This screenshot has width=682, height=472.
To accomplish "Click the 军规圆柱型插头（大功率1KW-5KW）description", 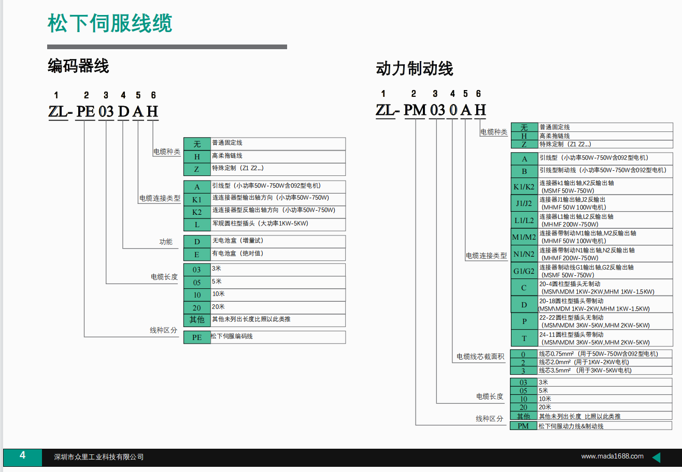I will point(260,224).
